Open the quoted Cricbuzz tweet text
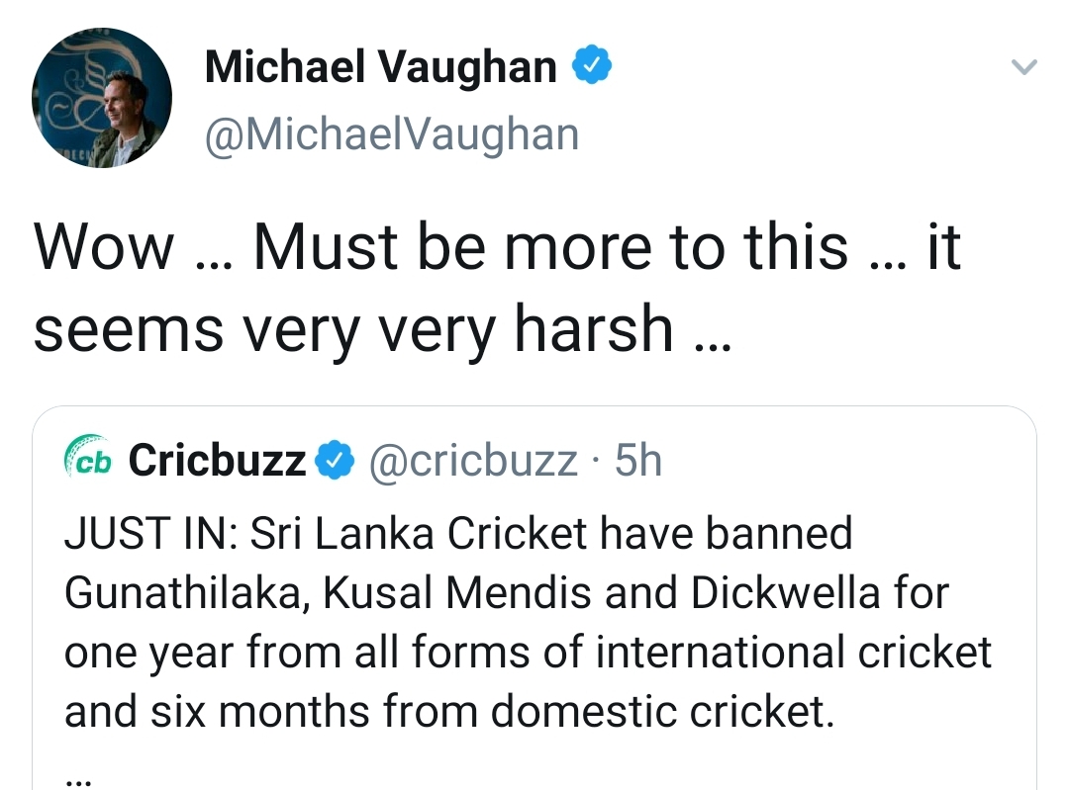 (x=528, y=622)
